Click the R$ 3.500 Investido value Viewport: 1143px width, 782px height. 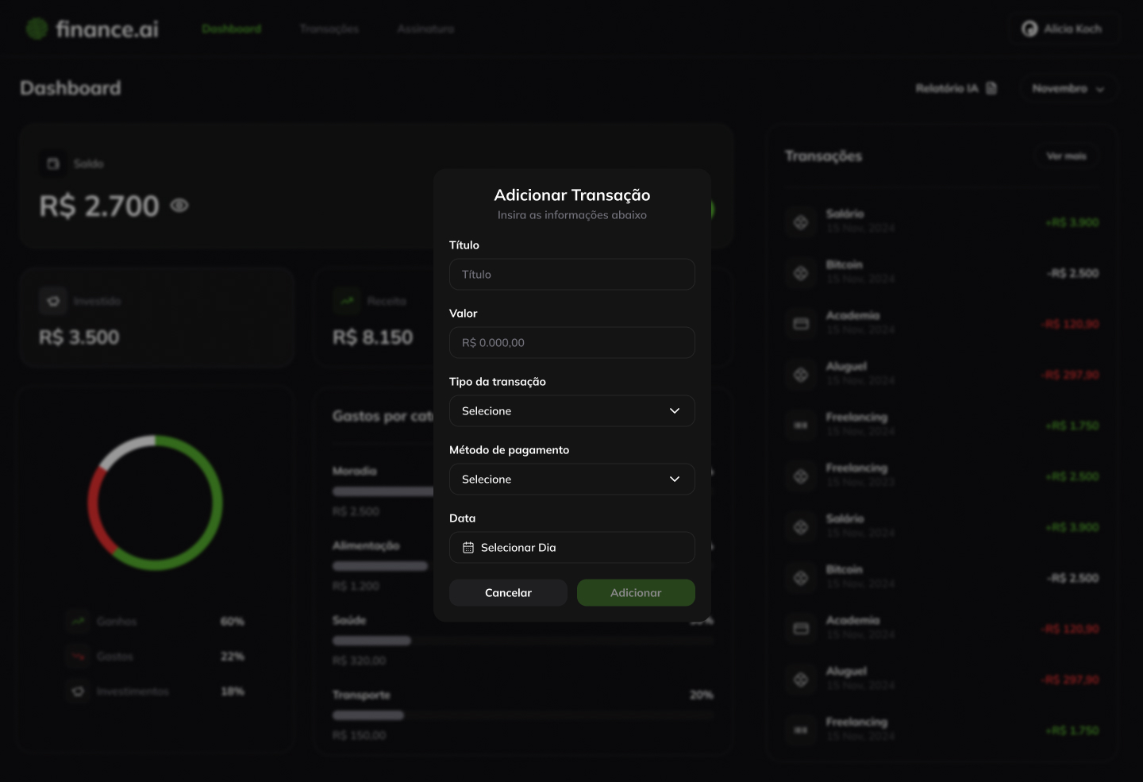point(79,337)
